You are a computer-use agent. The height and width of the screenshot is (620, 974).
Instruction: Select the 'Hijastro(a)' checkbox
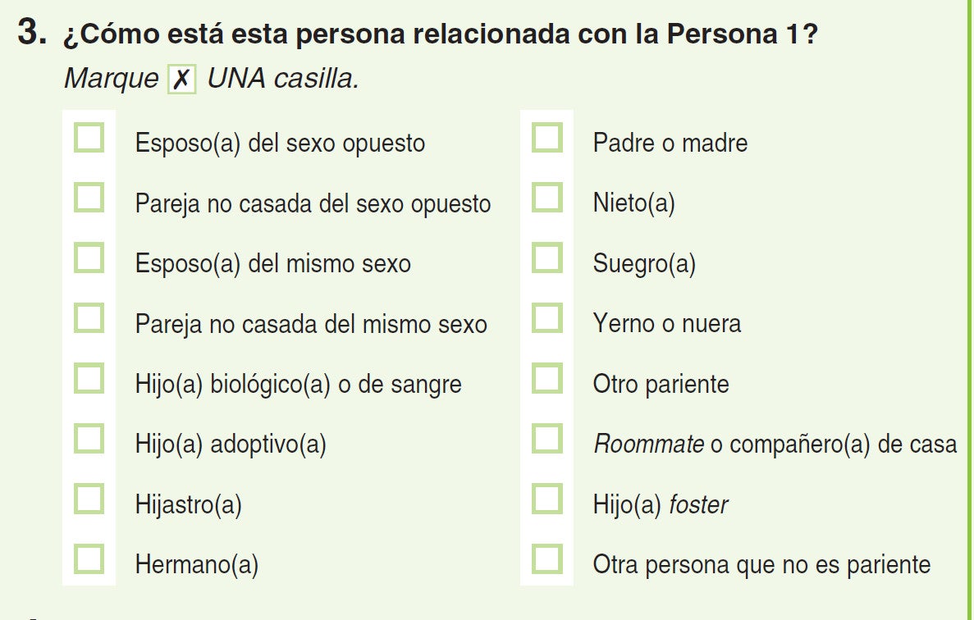(x=89, y=499)
